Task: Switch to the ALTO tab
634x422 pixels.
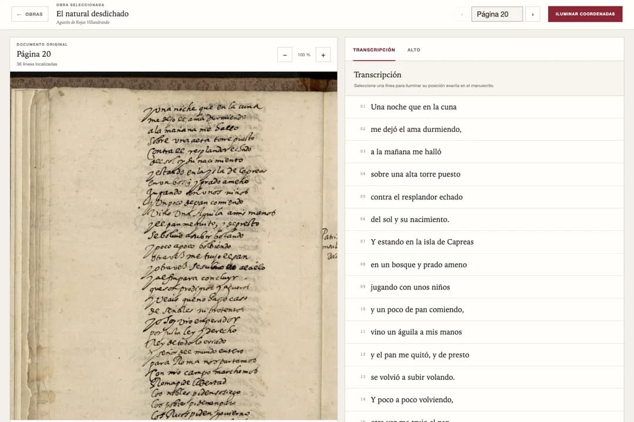Action: click(x=414, y=50)
